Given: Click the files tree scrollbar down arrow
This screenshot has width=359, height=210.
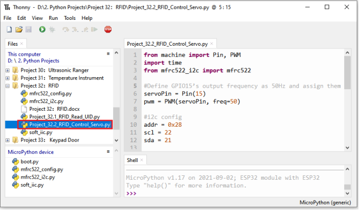Looking at the screenshot, I should tap(117, 141).
